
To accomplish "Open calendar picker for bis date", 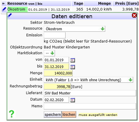I will pyautogui.click(x=73, y=67).
